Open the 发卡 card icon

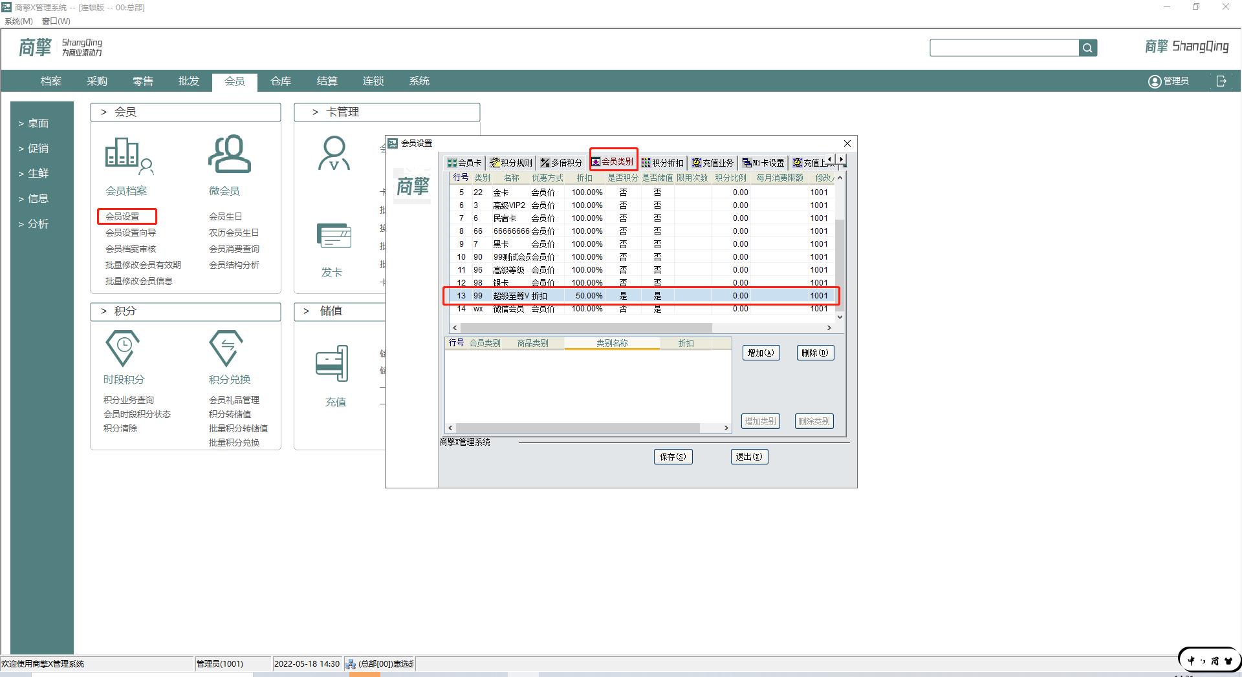tap(334, 237)
